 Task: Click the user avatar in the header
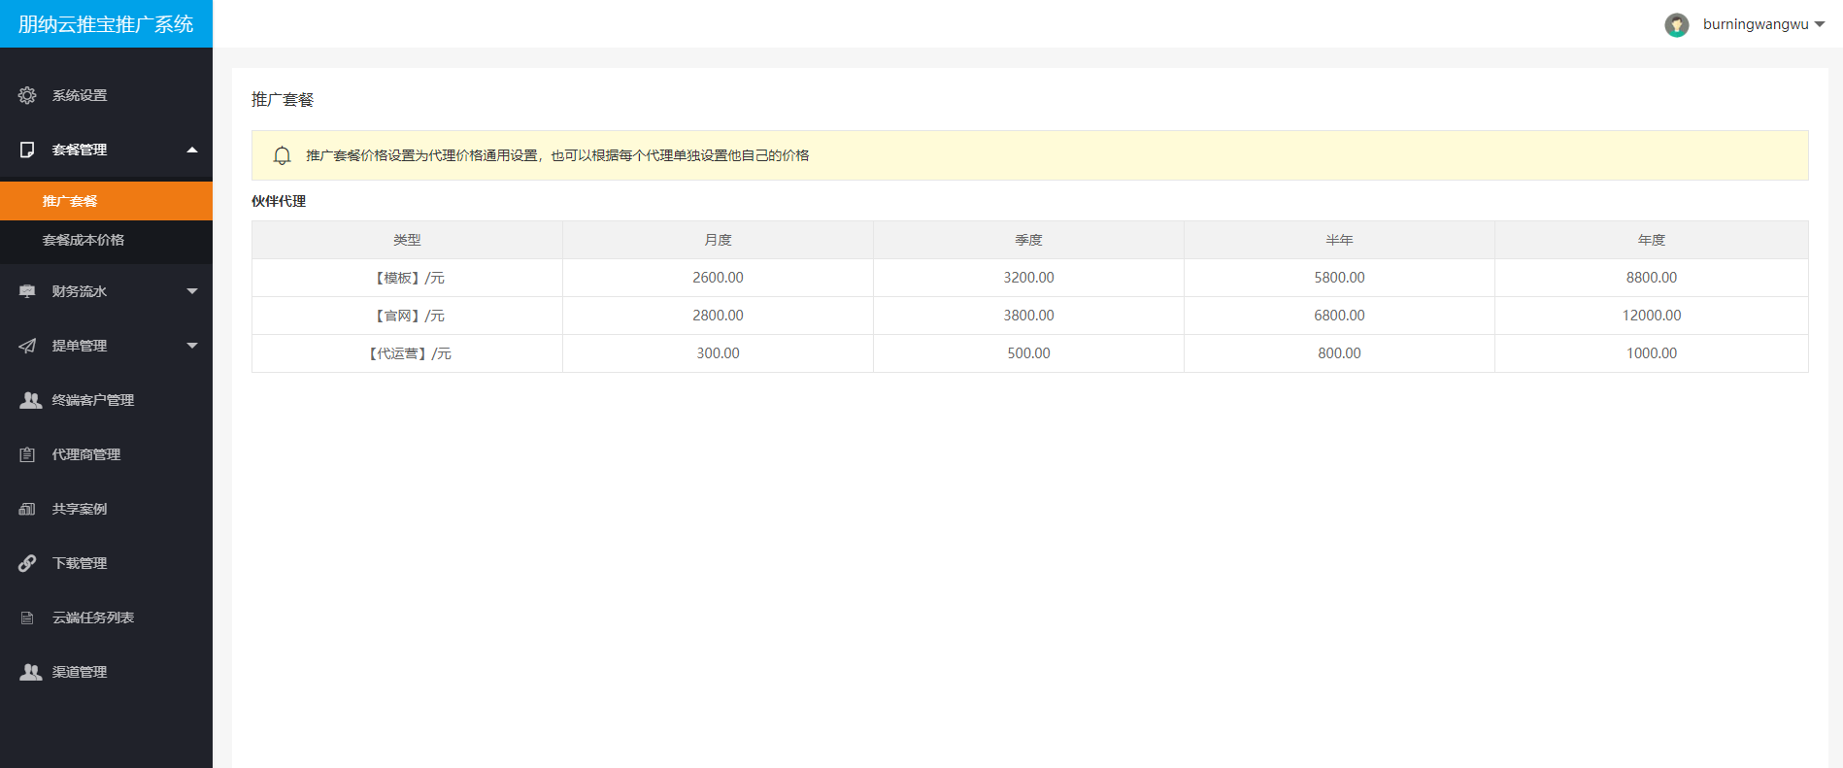(x=1676, y=24)
